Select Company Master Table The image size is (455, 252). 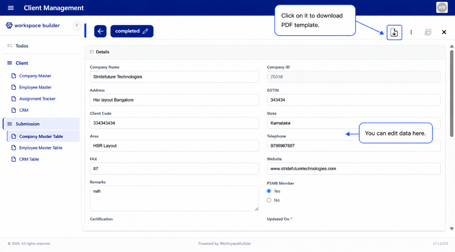(x=43, y=136)
